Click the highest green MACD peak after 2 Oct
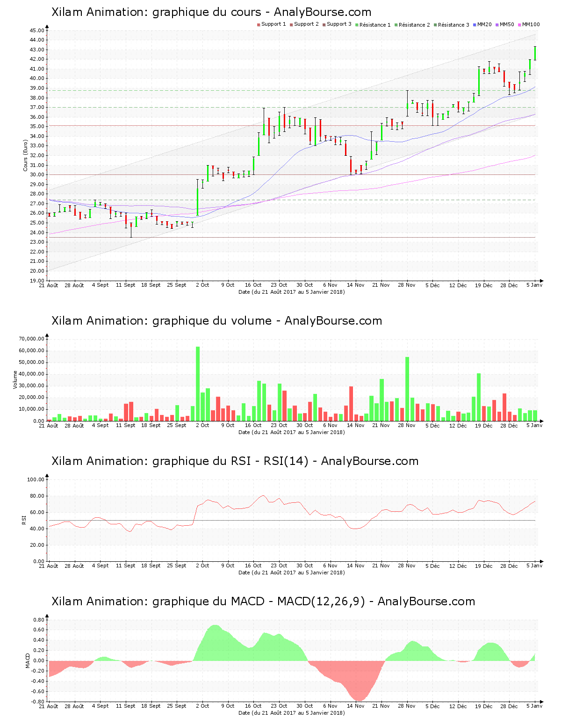Image resolution: width=561 pixels, height=725 pixels. [x=215, y=643]
